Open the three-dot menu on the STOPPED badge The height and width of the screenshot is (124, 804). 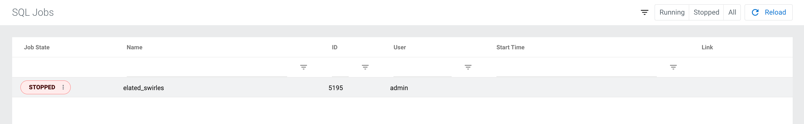coord(63,87)
